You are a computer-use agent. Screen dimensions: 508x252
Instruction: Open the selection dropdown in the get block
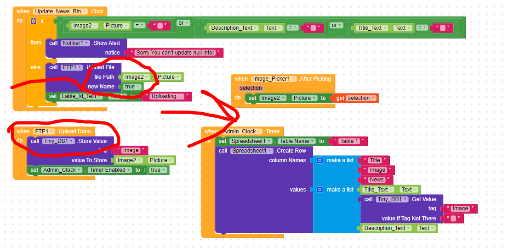[361, 98]
